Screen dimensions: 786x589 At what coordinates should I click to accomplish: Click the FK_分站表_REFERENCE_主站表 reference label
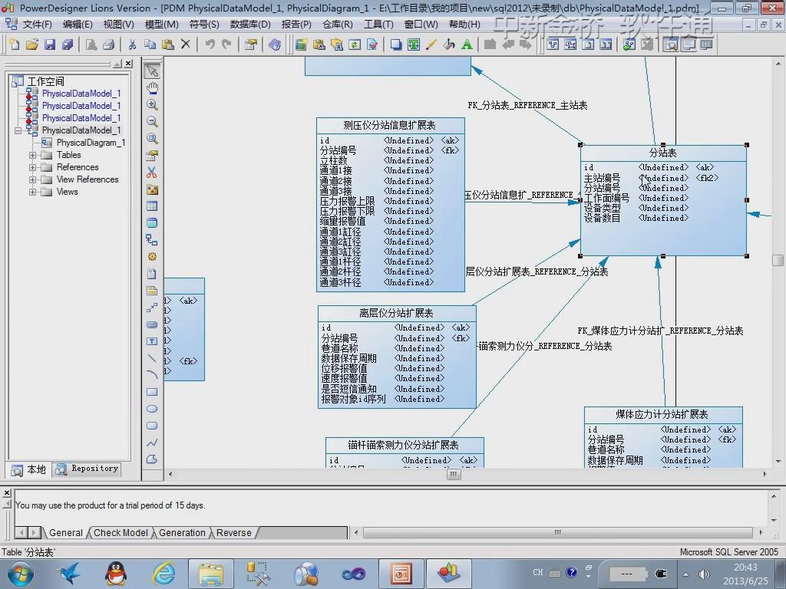[x=527, y=105]
